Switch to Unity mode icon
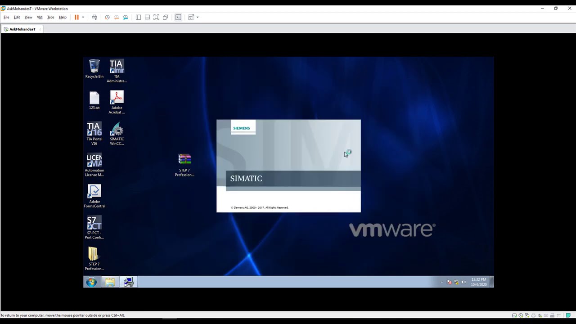 (x=166, y=17)
